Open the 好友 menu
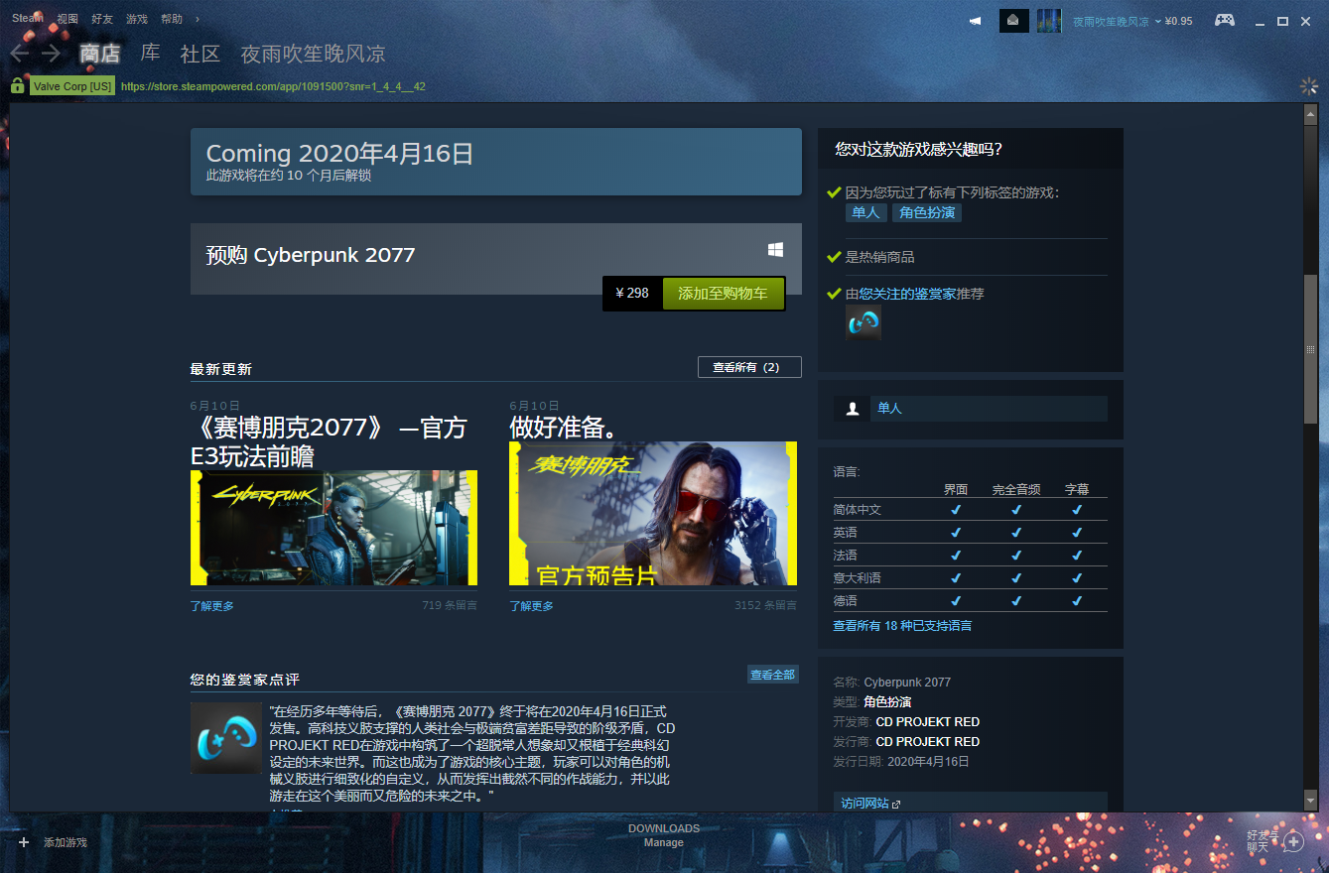 point(102,19)
